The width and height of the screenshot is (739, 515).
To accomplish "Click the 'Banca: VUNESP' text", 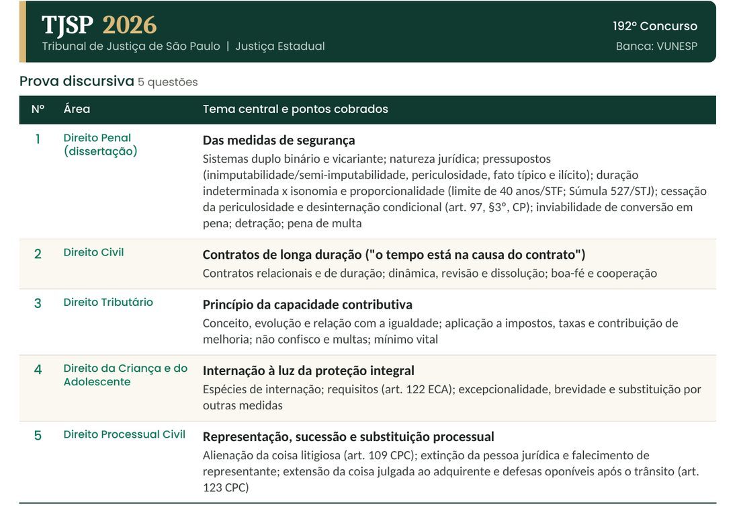I will click(656, 46).
